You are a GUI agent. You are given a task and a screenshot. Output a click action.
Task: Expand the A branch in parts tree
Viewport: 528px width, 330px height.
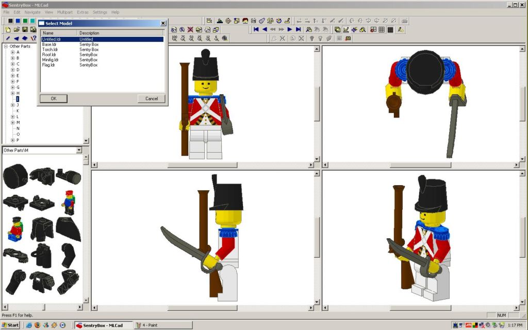tap(12, 52)
